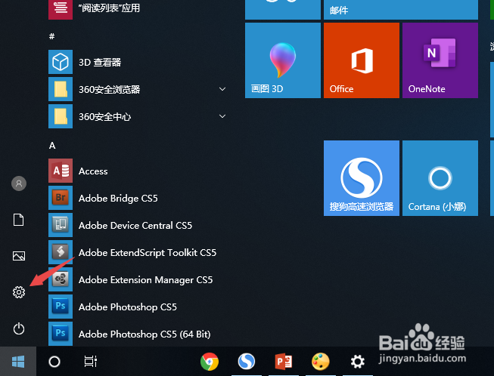The width and height of the screenshot is (494, 376).
Task: Open PowerPoint from the taskbar
Action: pyautogui.click(x=283, y=362)
